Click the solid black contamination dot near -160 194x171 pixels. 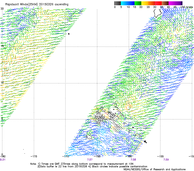tap(133, 127)
